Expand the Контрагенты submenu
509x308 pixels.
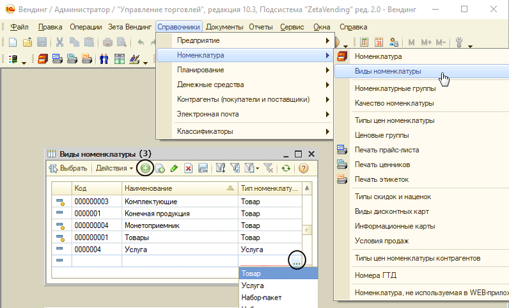[245, 99]
